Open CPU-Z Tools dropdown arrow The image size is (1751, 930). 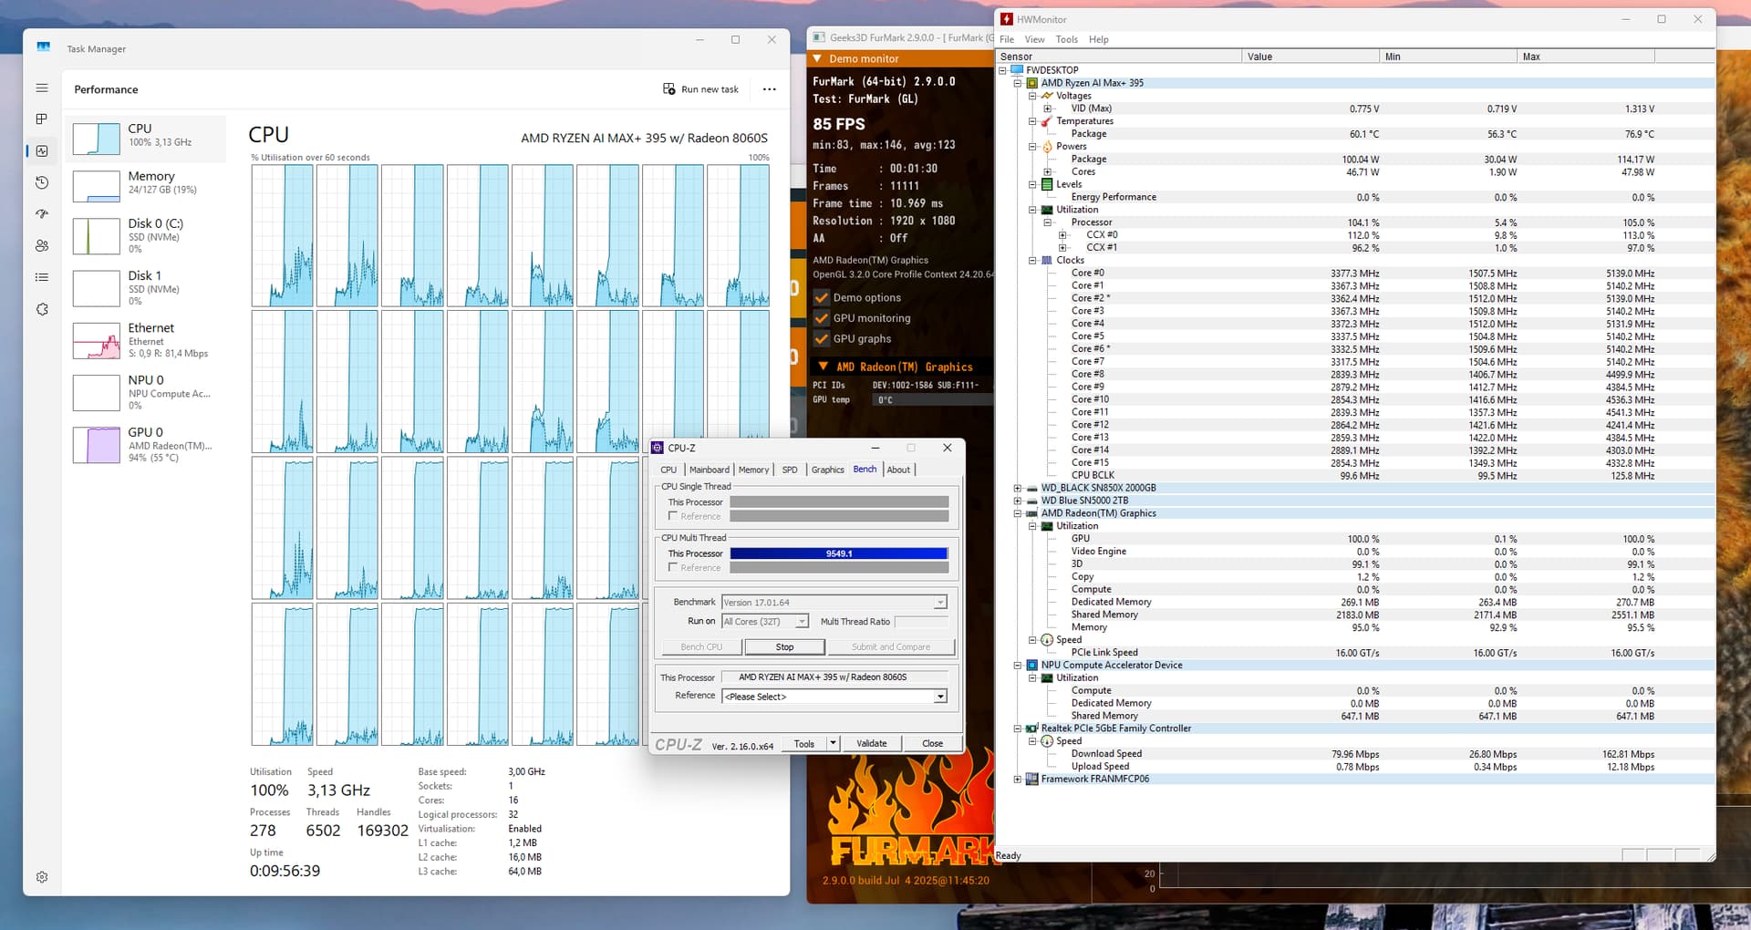click(x=833, y=744)
